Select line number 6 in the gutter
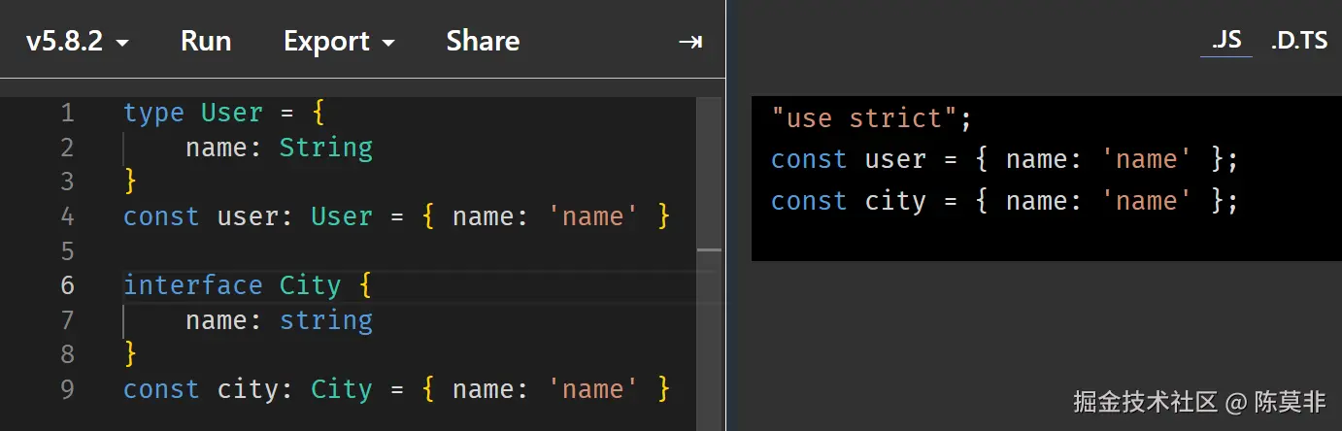1342x431 pixels. [67, 285]
